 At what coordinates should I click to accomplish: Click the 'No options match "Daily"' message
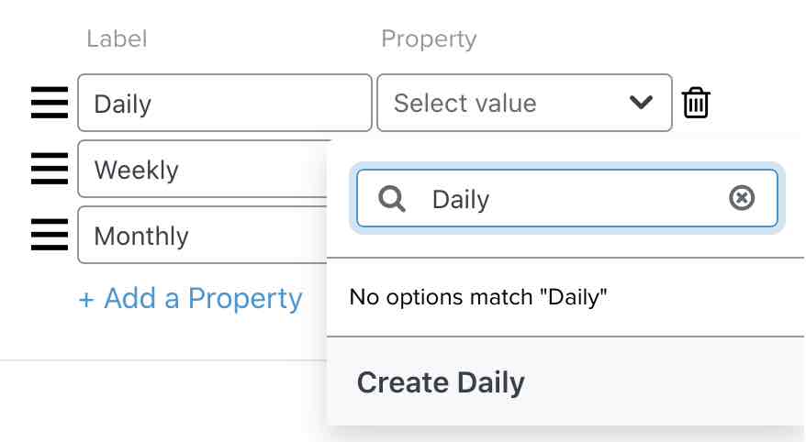click(x=478, y=297)
